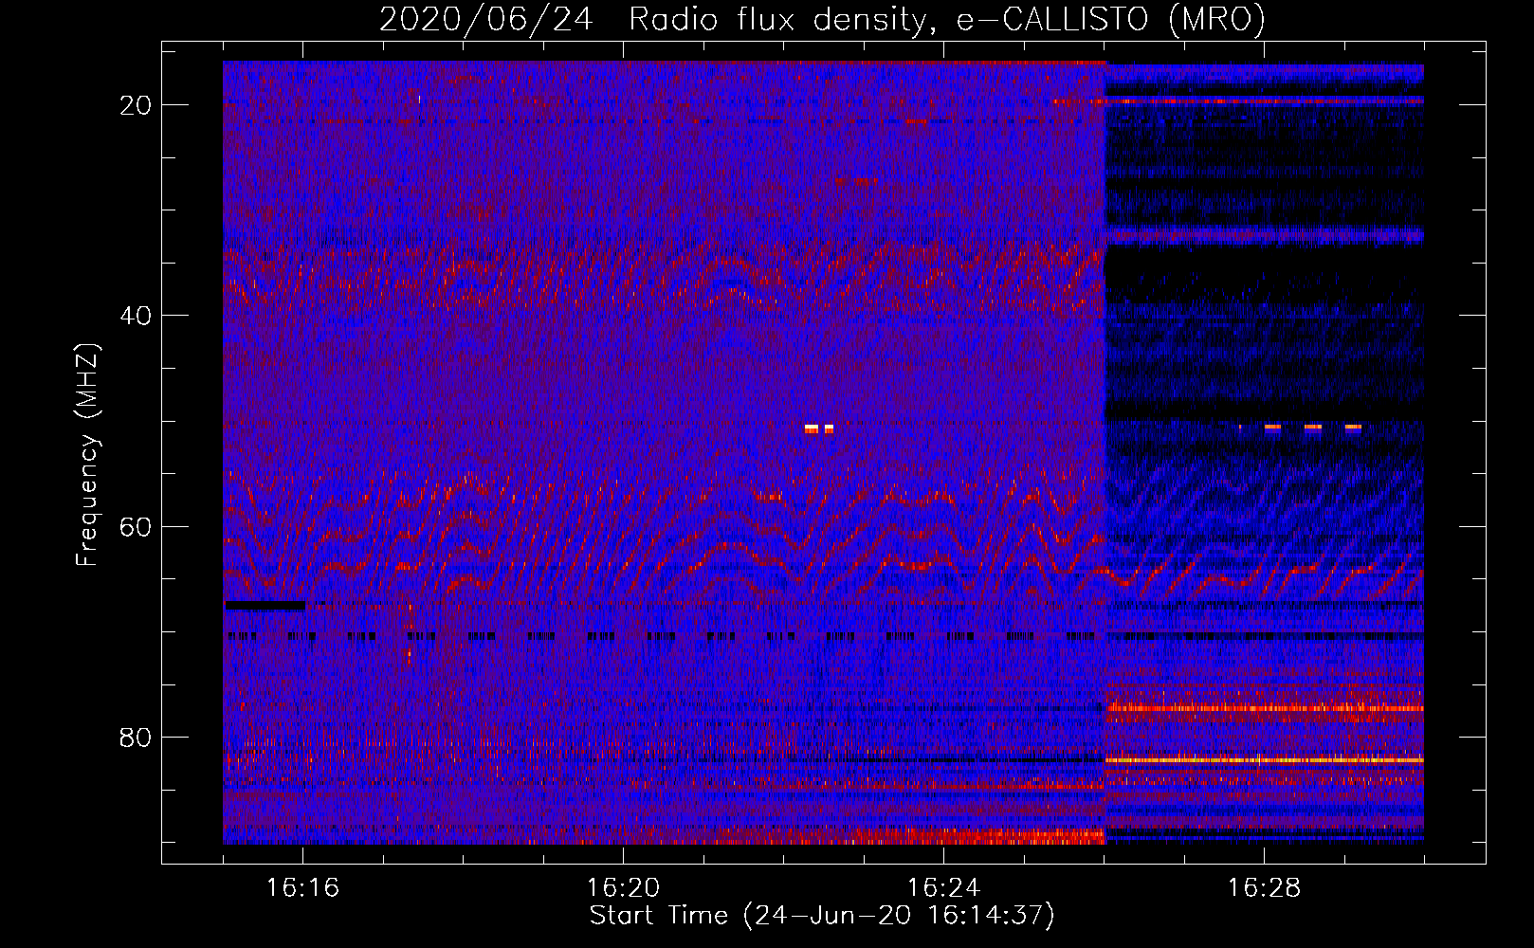
Task: Click the "Start Time (24-Jun-20 16:14:37)" label
Action: (x=822, y=916)
